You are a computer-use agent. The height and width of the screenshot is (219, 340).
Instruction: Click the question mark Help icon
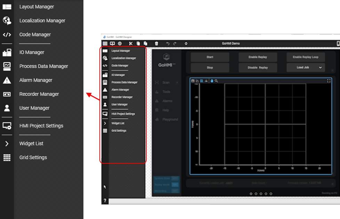click(x=105, y=201)
